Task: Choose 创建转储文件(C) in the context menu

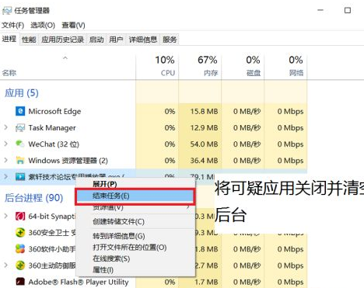Action: point(135,221)
